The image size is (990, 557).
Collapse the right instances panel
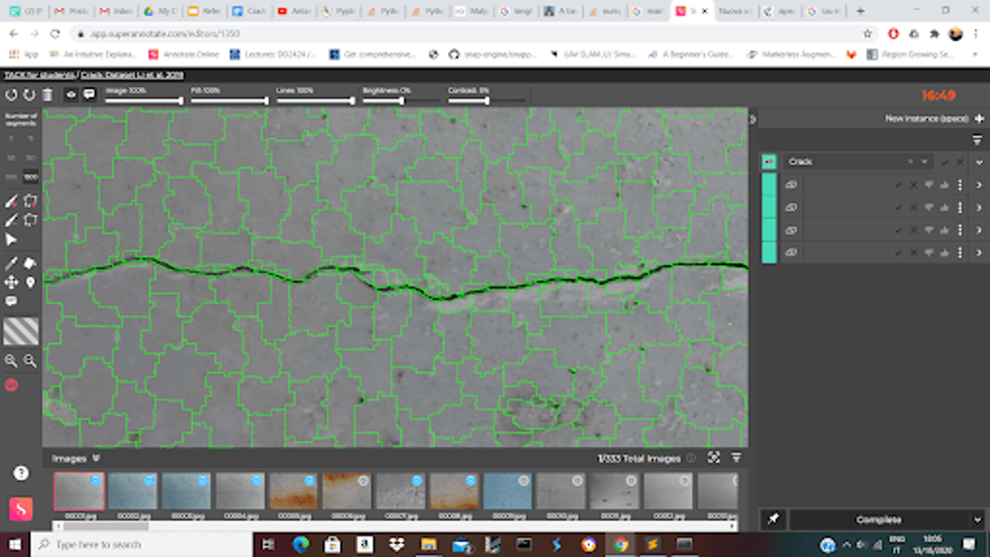tap(752, 119)
